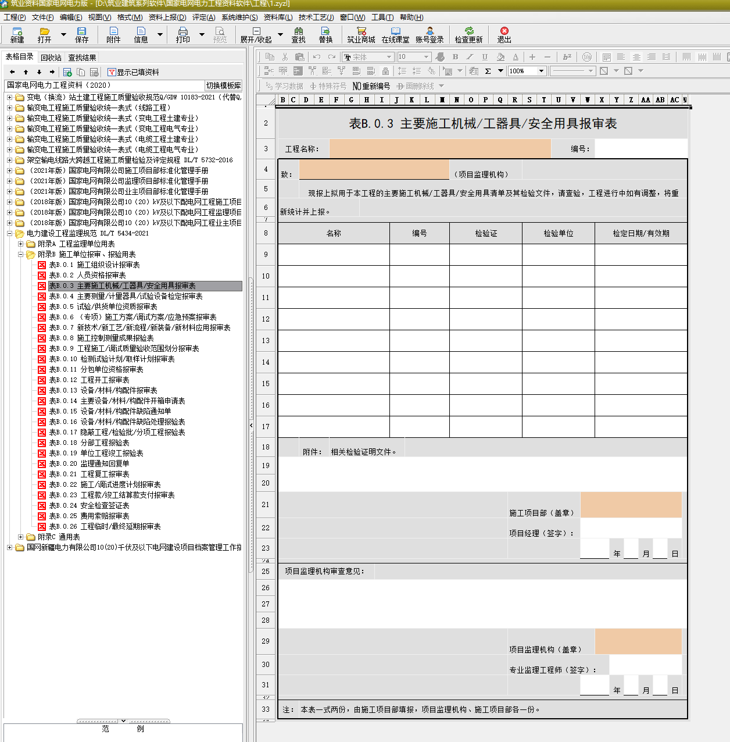Click the Bold B formatting icon
This screenshot has height=742, width=730.
tap(455, 57)
